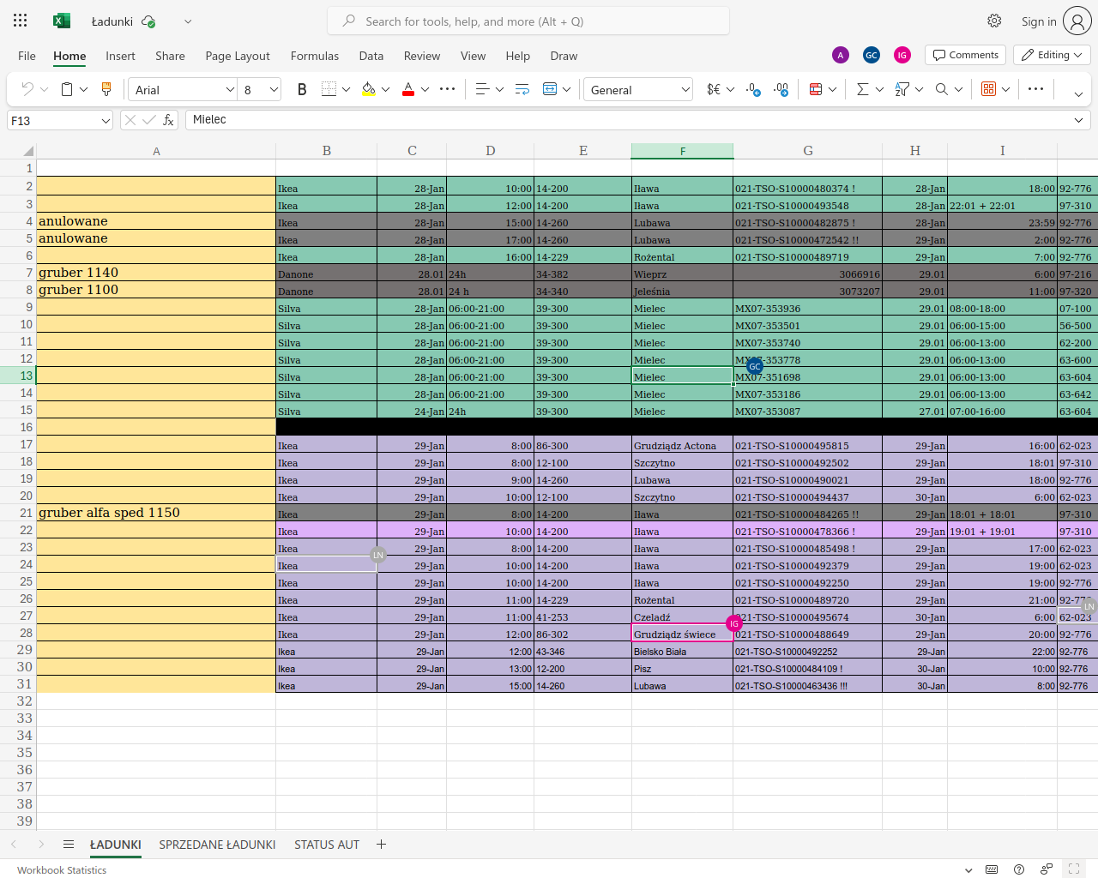Click the search box
Image resolution: width=1098 pixels, height=878 pixels.
[x=528, y=21]
